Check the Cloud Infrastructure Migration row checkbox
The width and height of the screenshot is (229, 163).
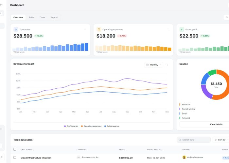pyautogui.click(x=15, y=157)
